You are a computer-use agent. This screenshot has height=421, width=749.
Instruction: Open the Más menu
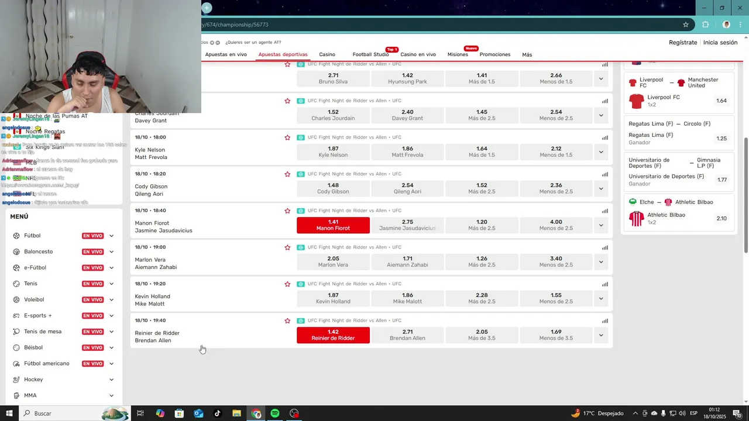coord(527,55)
